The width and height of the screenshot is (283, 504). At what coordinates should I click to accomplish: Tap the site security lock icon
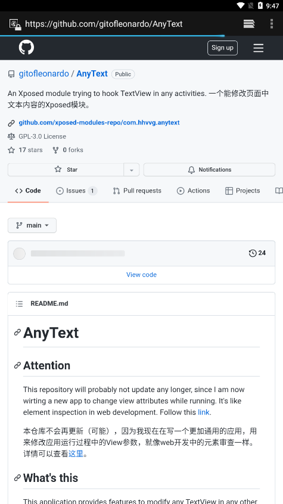pyautogui.click(x=15, y=24)
